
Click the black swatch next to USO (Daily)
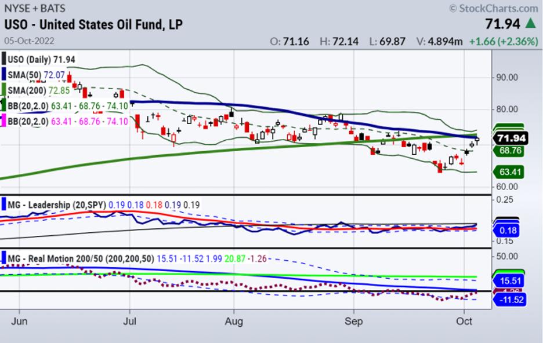3,60
